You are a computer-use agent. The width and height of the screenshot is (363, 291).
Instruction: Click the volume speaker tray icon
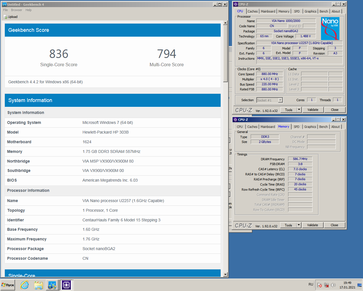333,285
